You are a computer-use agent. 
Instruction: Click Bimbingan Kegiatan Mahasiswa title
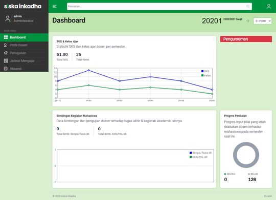(x=77, y=116)
